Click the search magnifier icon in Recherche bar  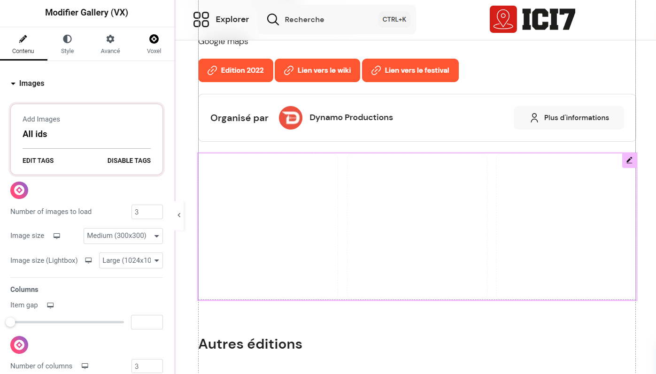click(x=272, y=19)
